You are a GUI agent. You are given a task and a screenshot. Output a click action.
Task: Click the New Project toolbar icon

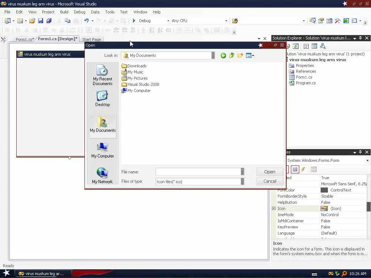point(8,21)
